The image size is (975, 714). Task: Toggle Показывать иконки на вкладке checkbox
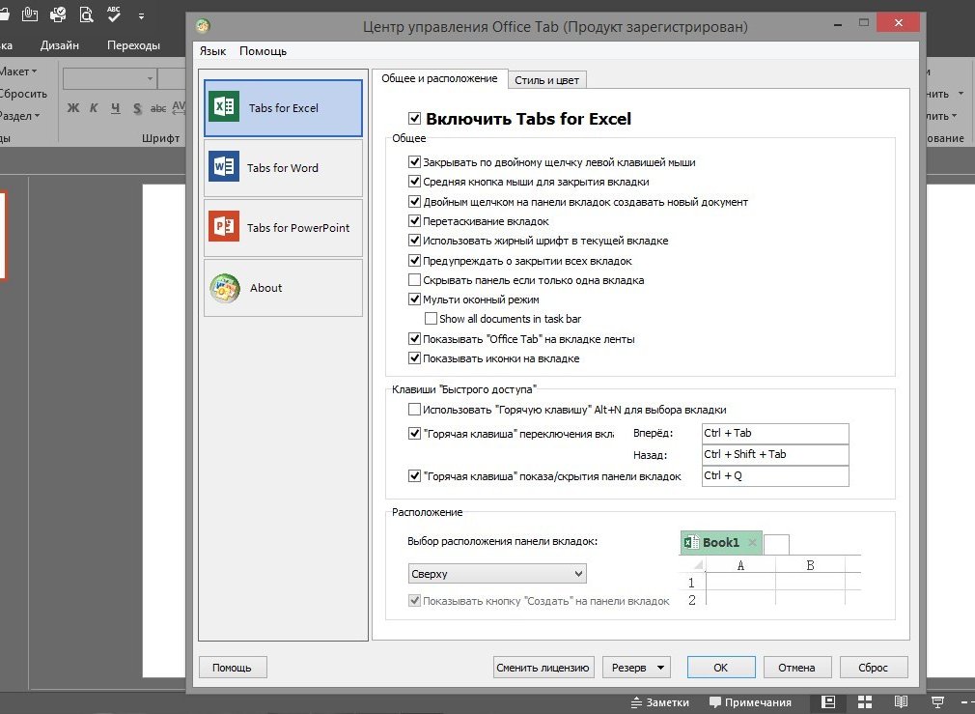(x=415, y=357)
